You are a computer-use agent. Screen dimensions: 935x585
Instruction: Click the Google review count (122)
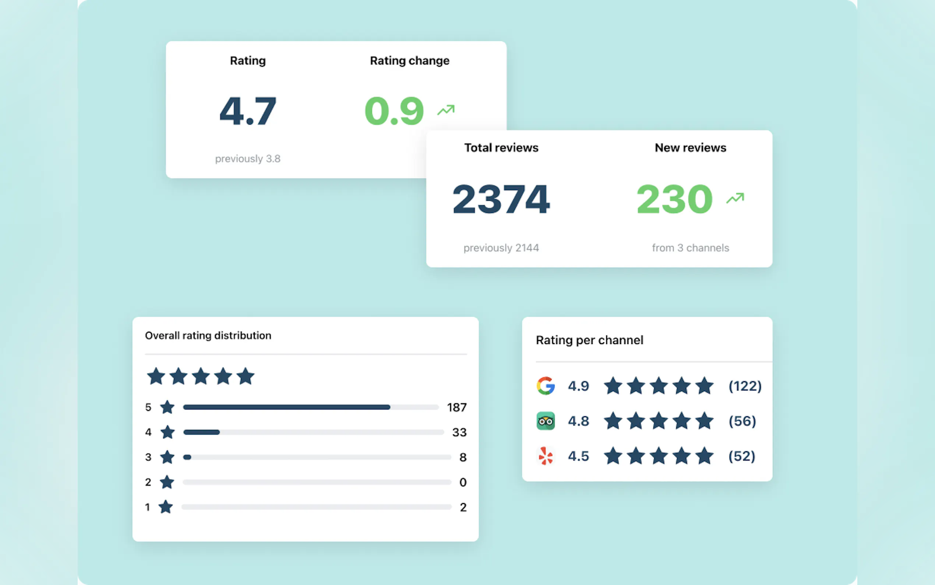[745, 386]
